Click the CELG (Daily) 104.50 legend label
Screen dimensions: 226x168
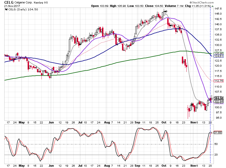(x=23, y=9)
